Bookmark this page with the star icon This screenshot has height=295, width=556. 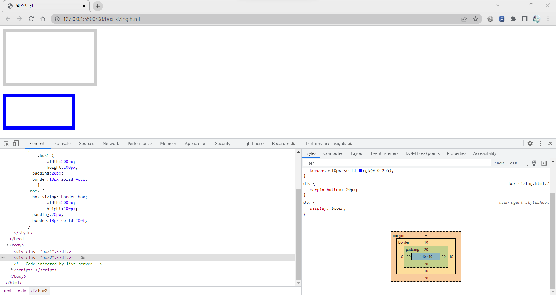[475, 19]
